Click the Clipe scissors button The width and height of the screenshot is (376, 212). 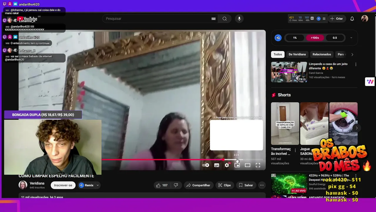(x=224, y=185)
